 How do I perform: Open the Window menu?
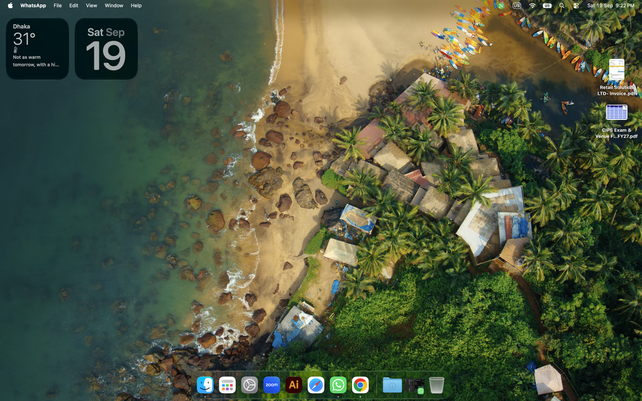point(114,5)
